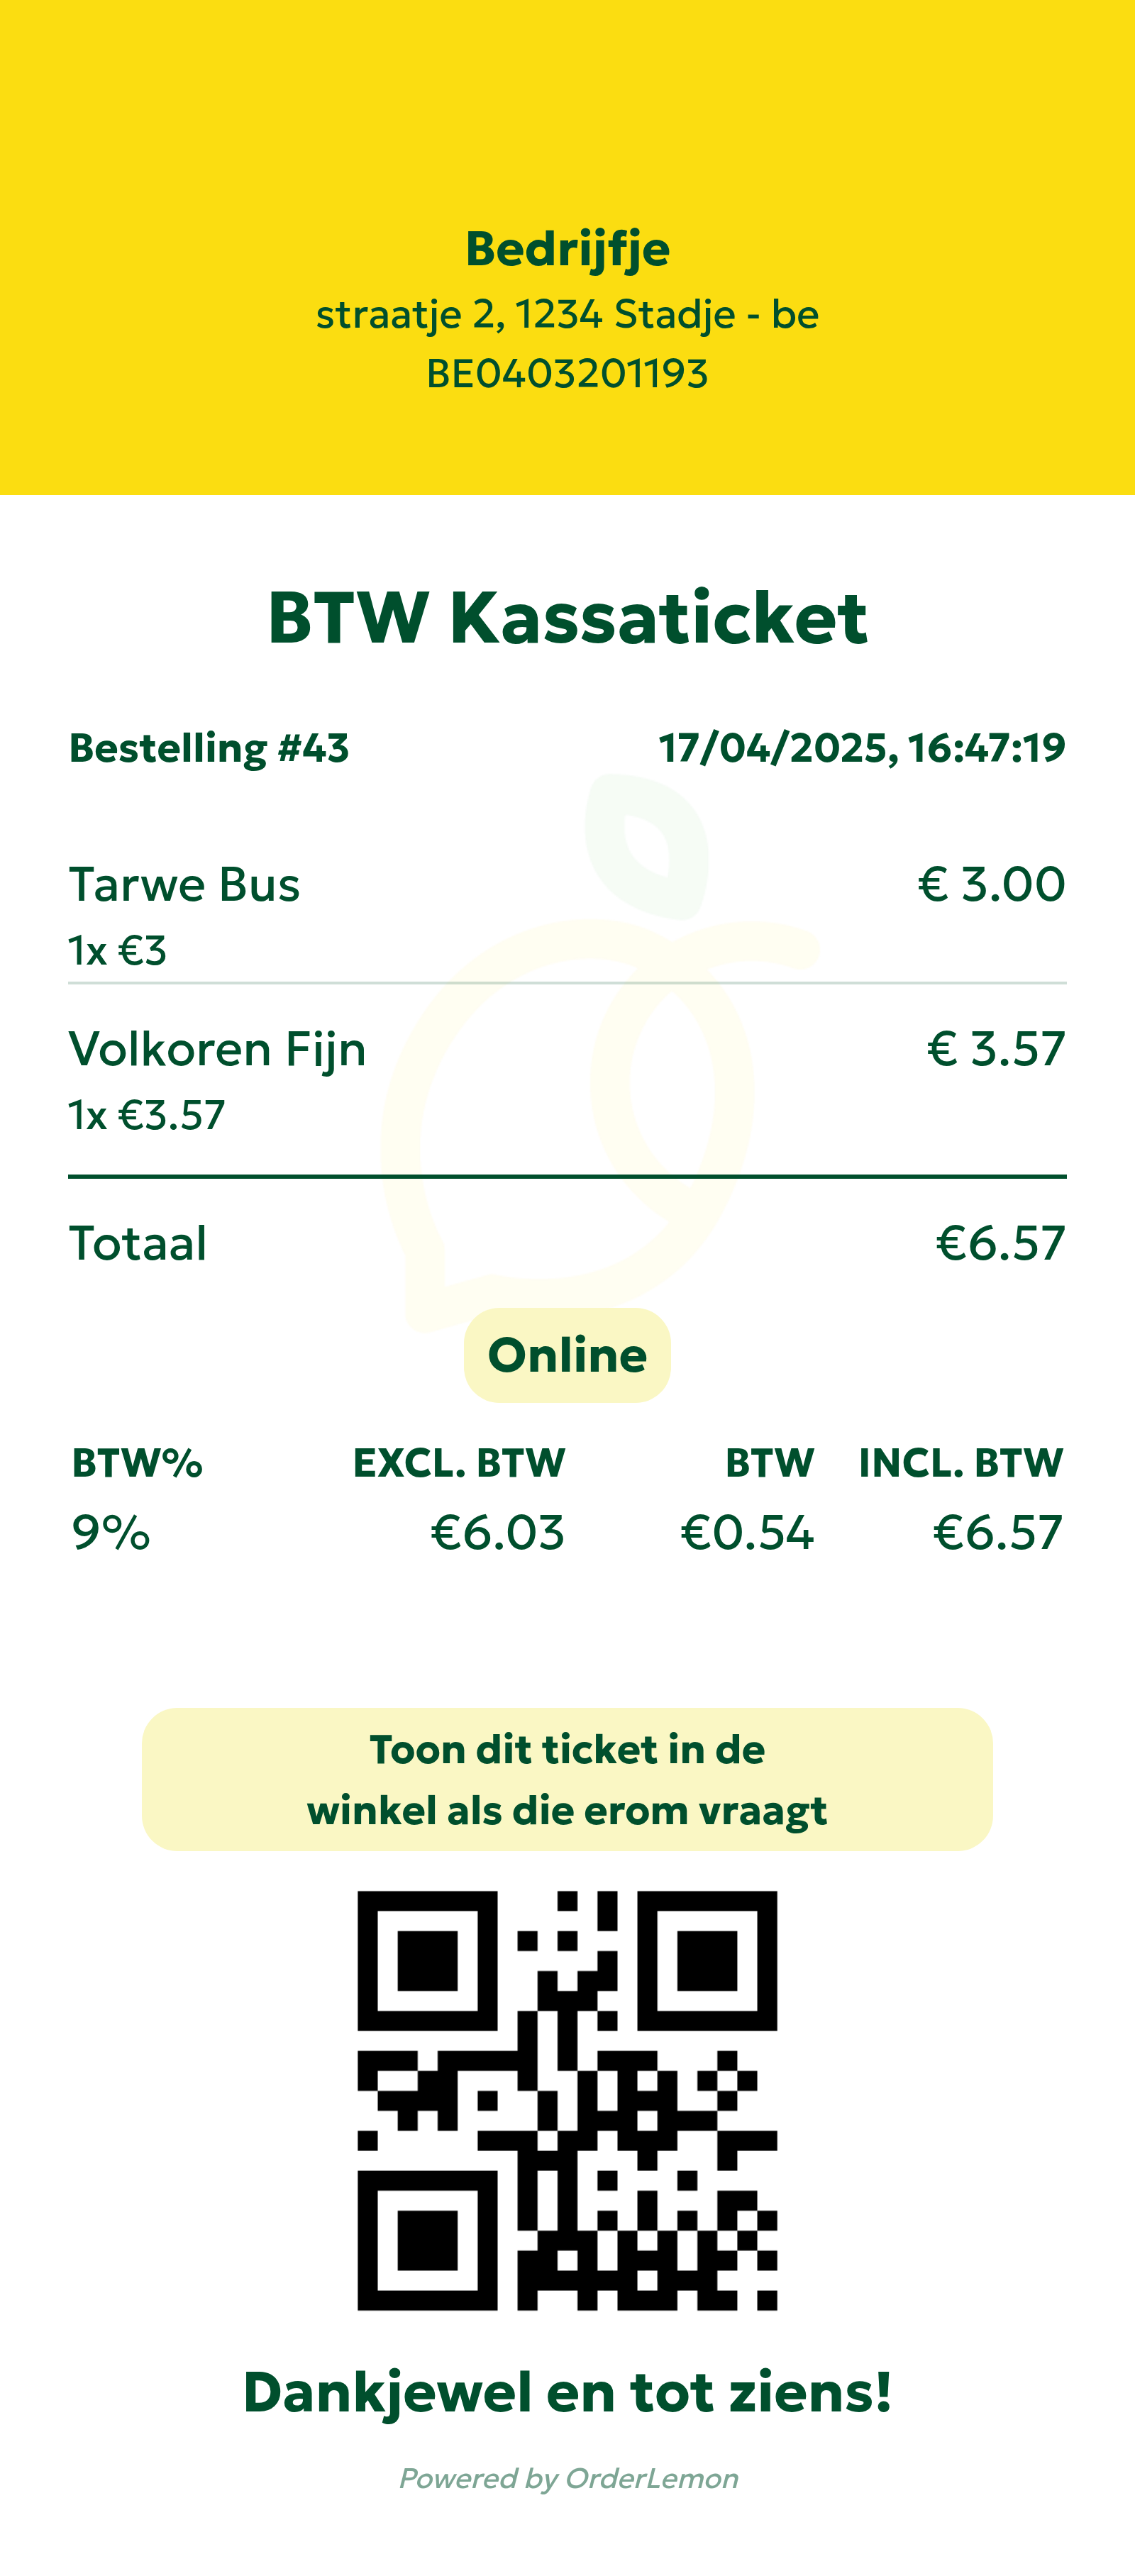Click the Bedrijfje company name

pyautogui.click(x=567, y=249)
